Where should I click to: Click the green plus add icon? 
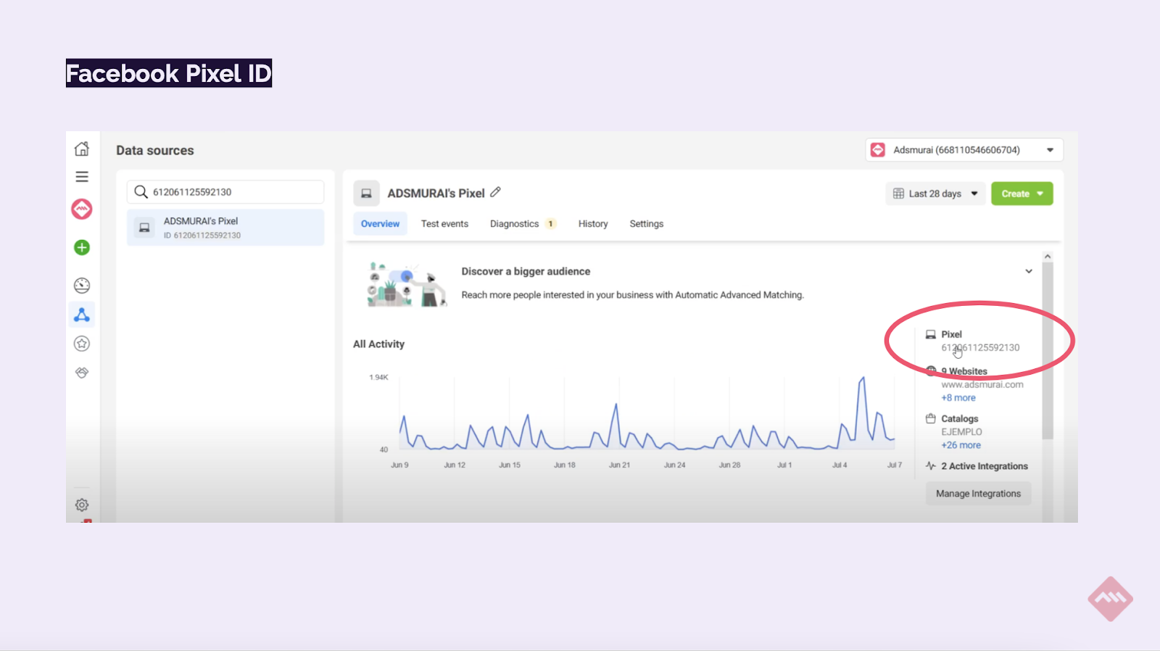click(82, 248)
